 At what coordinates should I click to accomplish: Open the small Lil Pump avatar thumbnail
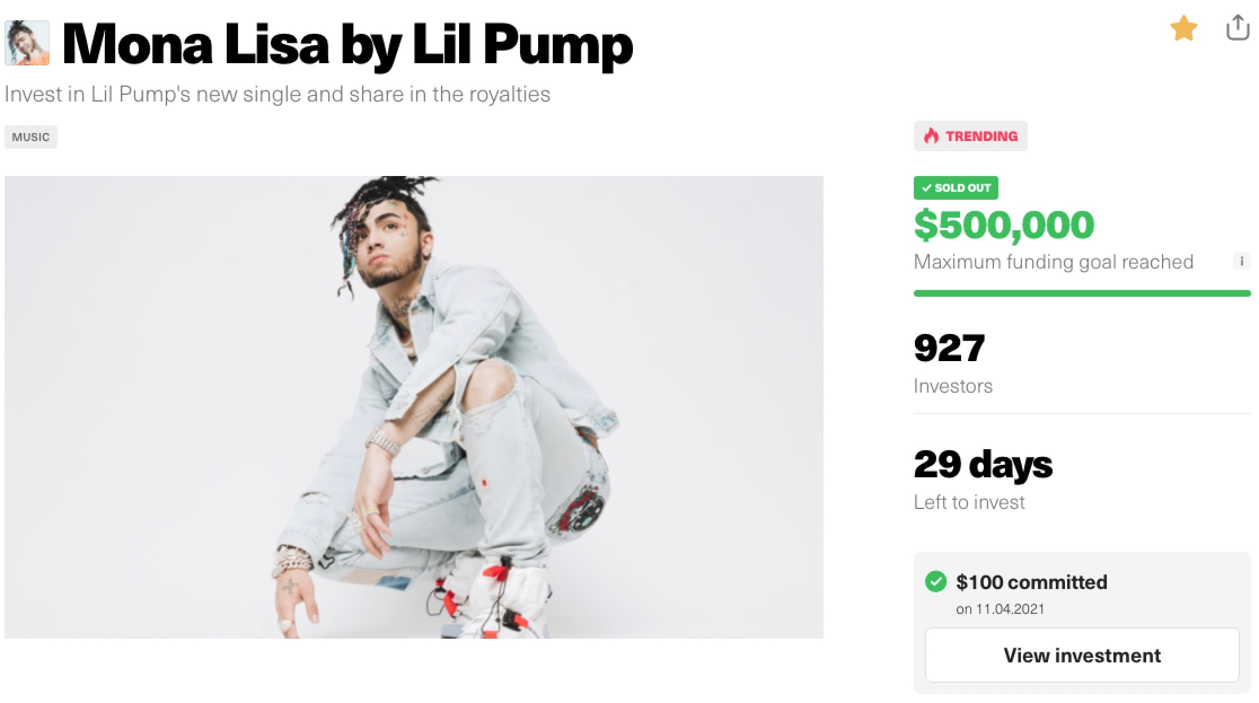pyautogui.click(x=27, y=43)
